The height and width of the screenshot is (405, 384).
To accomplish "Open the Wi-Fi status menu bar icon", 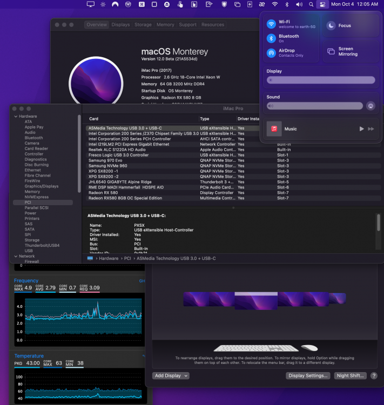I will (275, 4).
